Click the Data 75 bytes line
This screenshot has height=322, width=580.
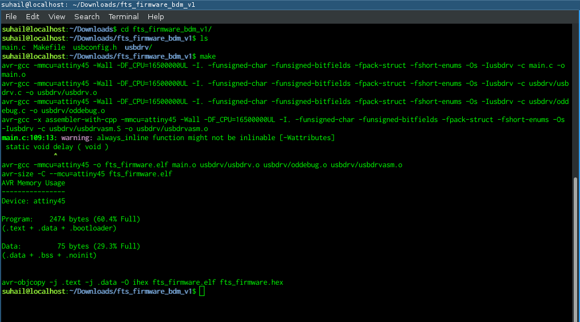[x=71, y=246]
